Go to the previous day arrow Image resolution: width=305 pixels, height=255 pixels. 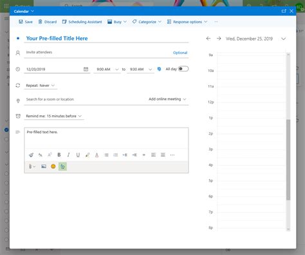[x=208, y=39]
